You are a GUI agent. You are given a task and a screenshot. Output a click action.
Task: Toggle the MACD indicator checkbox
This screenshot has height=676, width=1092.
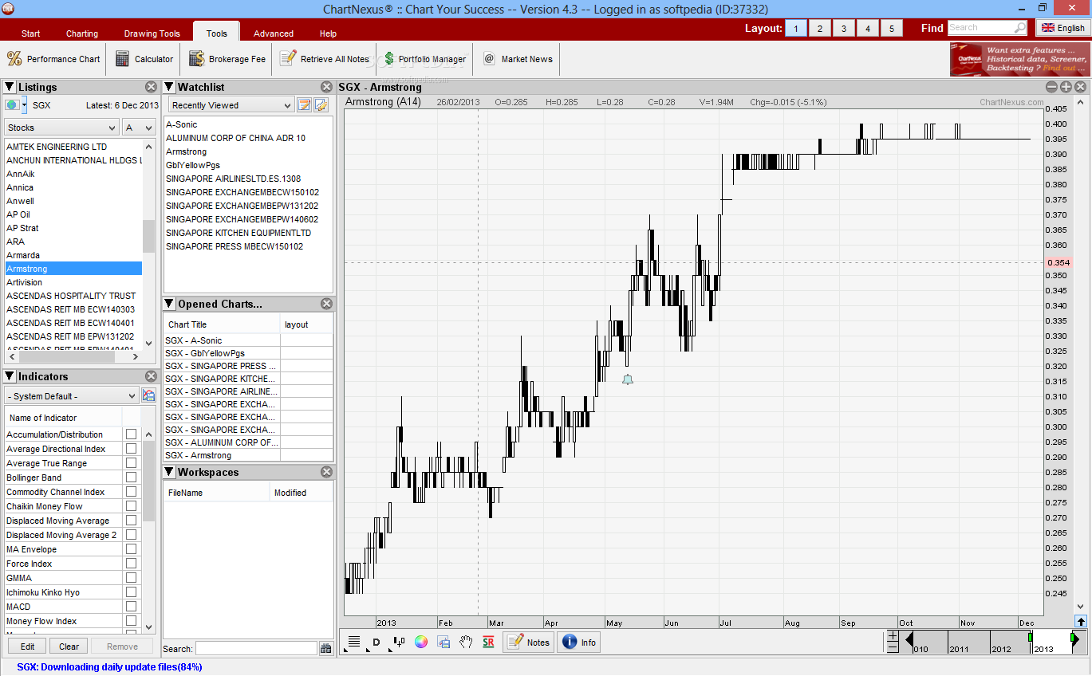pos(131,607)
